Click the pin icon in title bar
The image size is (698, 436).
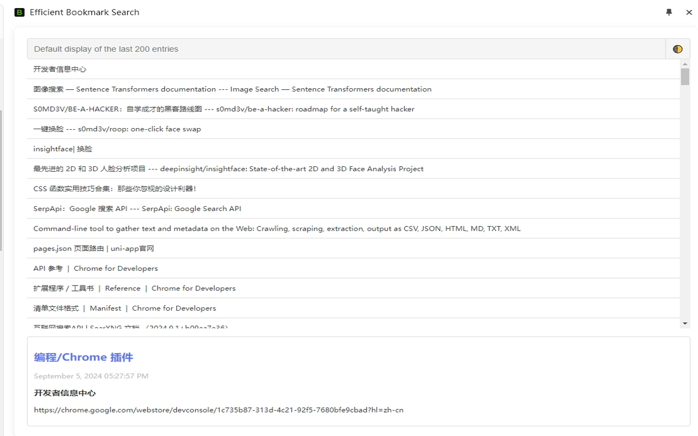(x=669, y=12)
